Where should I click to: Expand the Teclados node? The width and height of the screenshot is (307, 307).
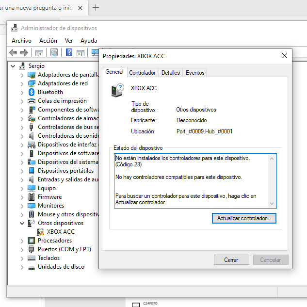[x=22, y=258]
